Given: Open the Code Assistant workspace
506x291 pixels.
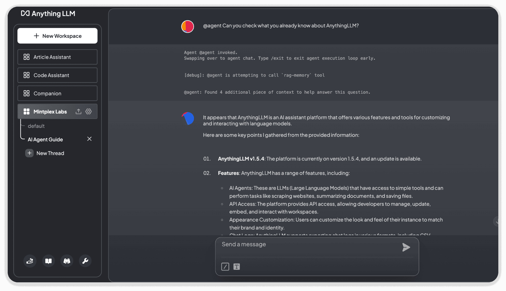Looking at the screenshot, I should coord(51,75).
